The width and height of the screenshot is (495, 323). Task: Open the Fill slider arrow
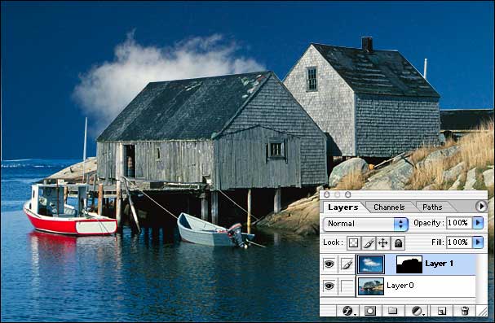tap(478, 242)
